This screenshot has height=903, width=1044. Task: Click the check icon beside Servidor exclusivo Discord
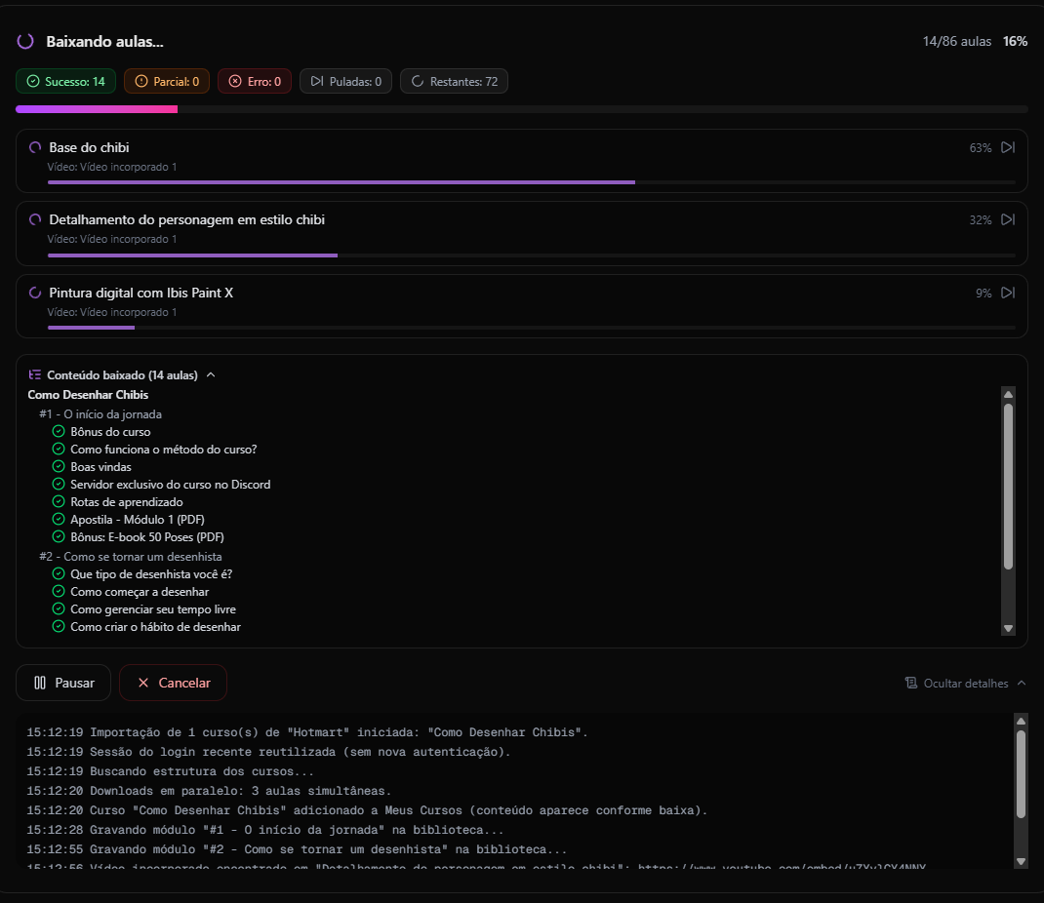pyautogui.click(x=59, y=484)
